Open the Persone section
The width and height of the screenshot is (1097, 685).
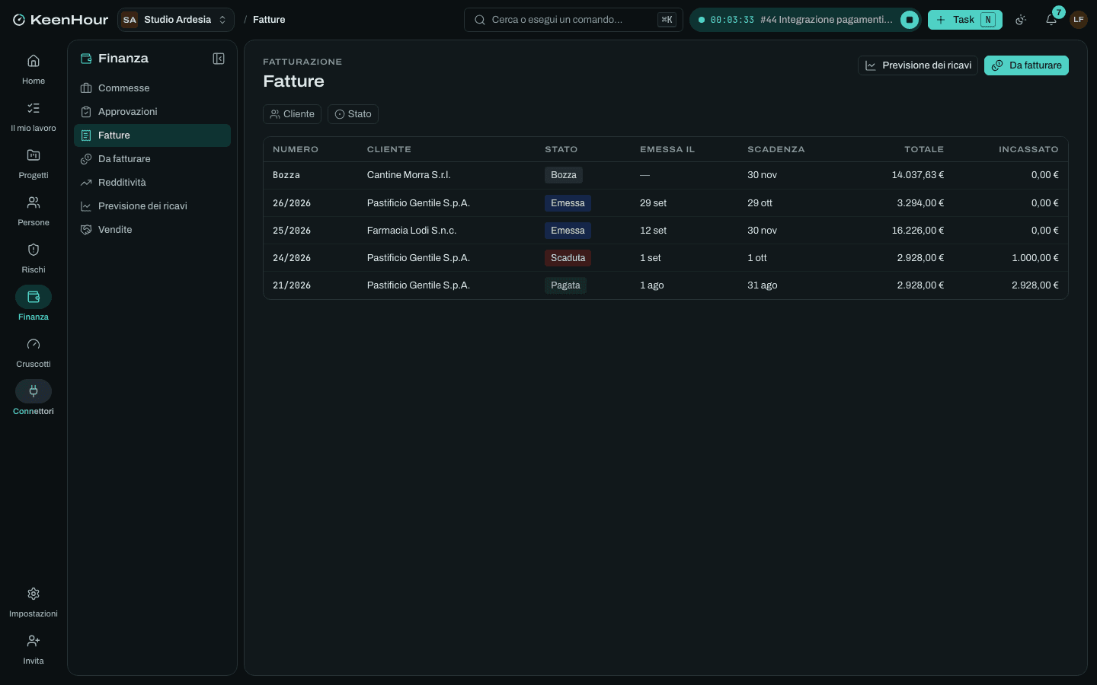[34, 210]
